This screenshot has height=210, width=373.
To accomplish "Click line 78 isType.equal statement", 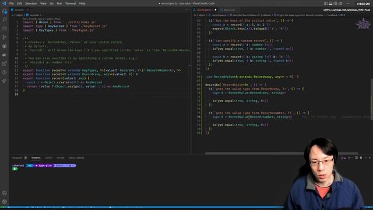I will click(240, 125).
